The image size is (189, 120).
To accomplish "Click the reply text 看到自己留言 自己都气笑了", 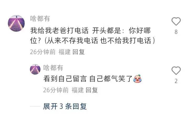I will [88, 79].
